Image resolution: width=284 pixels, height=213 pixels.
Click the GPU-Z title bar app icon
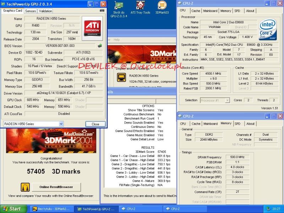point(3,4)
